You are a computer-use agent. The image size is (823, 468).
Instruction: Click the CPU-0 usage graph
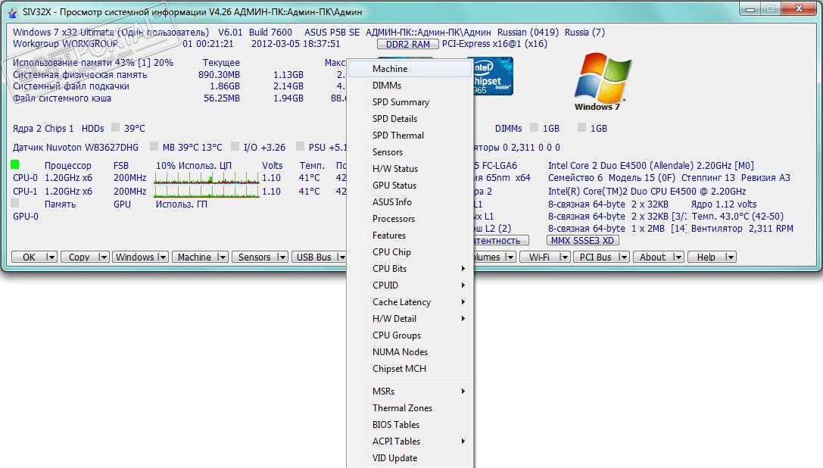207,178
